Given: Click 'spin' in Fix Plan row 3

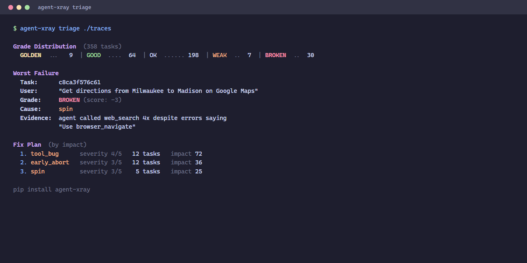Looking at the screenshot, I should pyautogui.click(x=38, y=171).
